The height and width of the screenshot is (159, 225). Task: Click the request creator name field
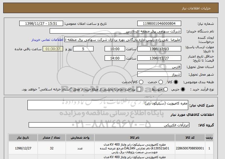(123, 40)
